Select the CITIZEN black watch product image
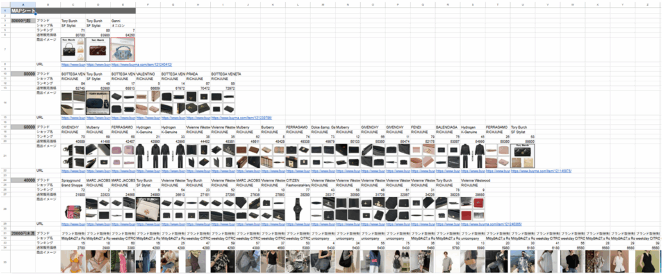 point(298,209)
